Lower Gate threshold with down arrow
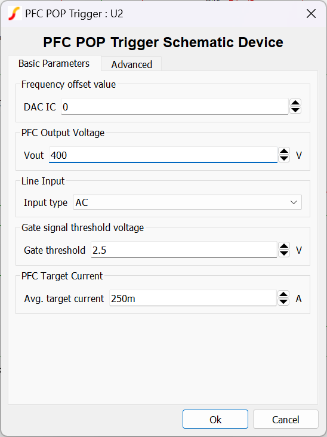This screenshot has height=437, width=327. coord(284,253)
